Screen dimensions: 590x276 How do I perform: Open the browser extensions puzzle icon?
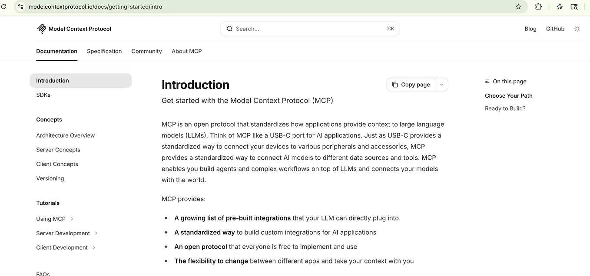click(538, 7)
